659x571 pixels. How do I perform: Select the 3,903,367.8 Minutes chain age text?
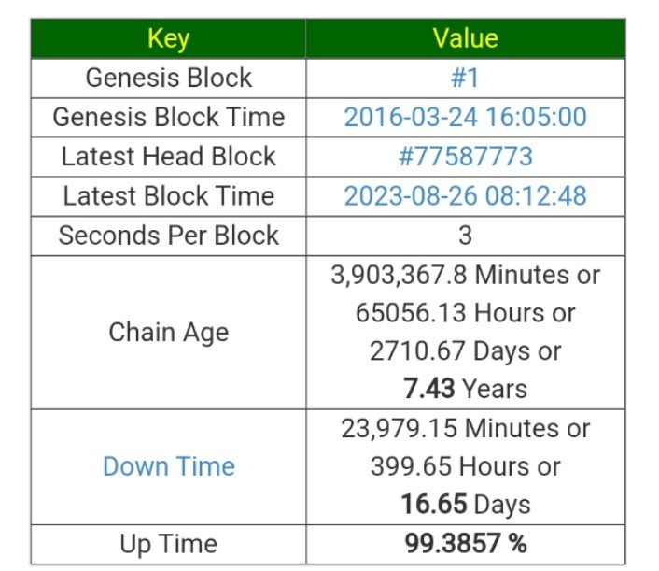click(x=465, y=275)
